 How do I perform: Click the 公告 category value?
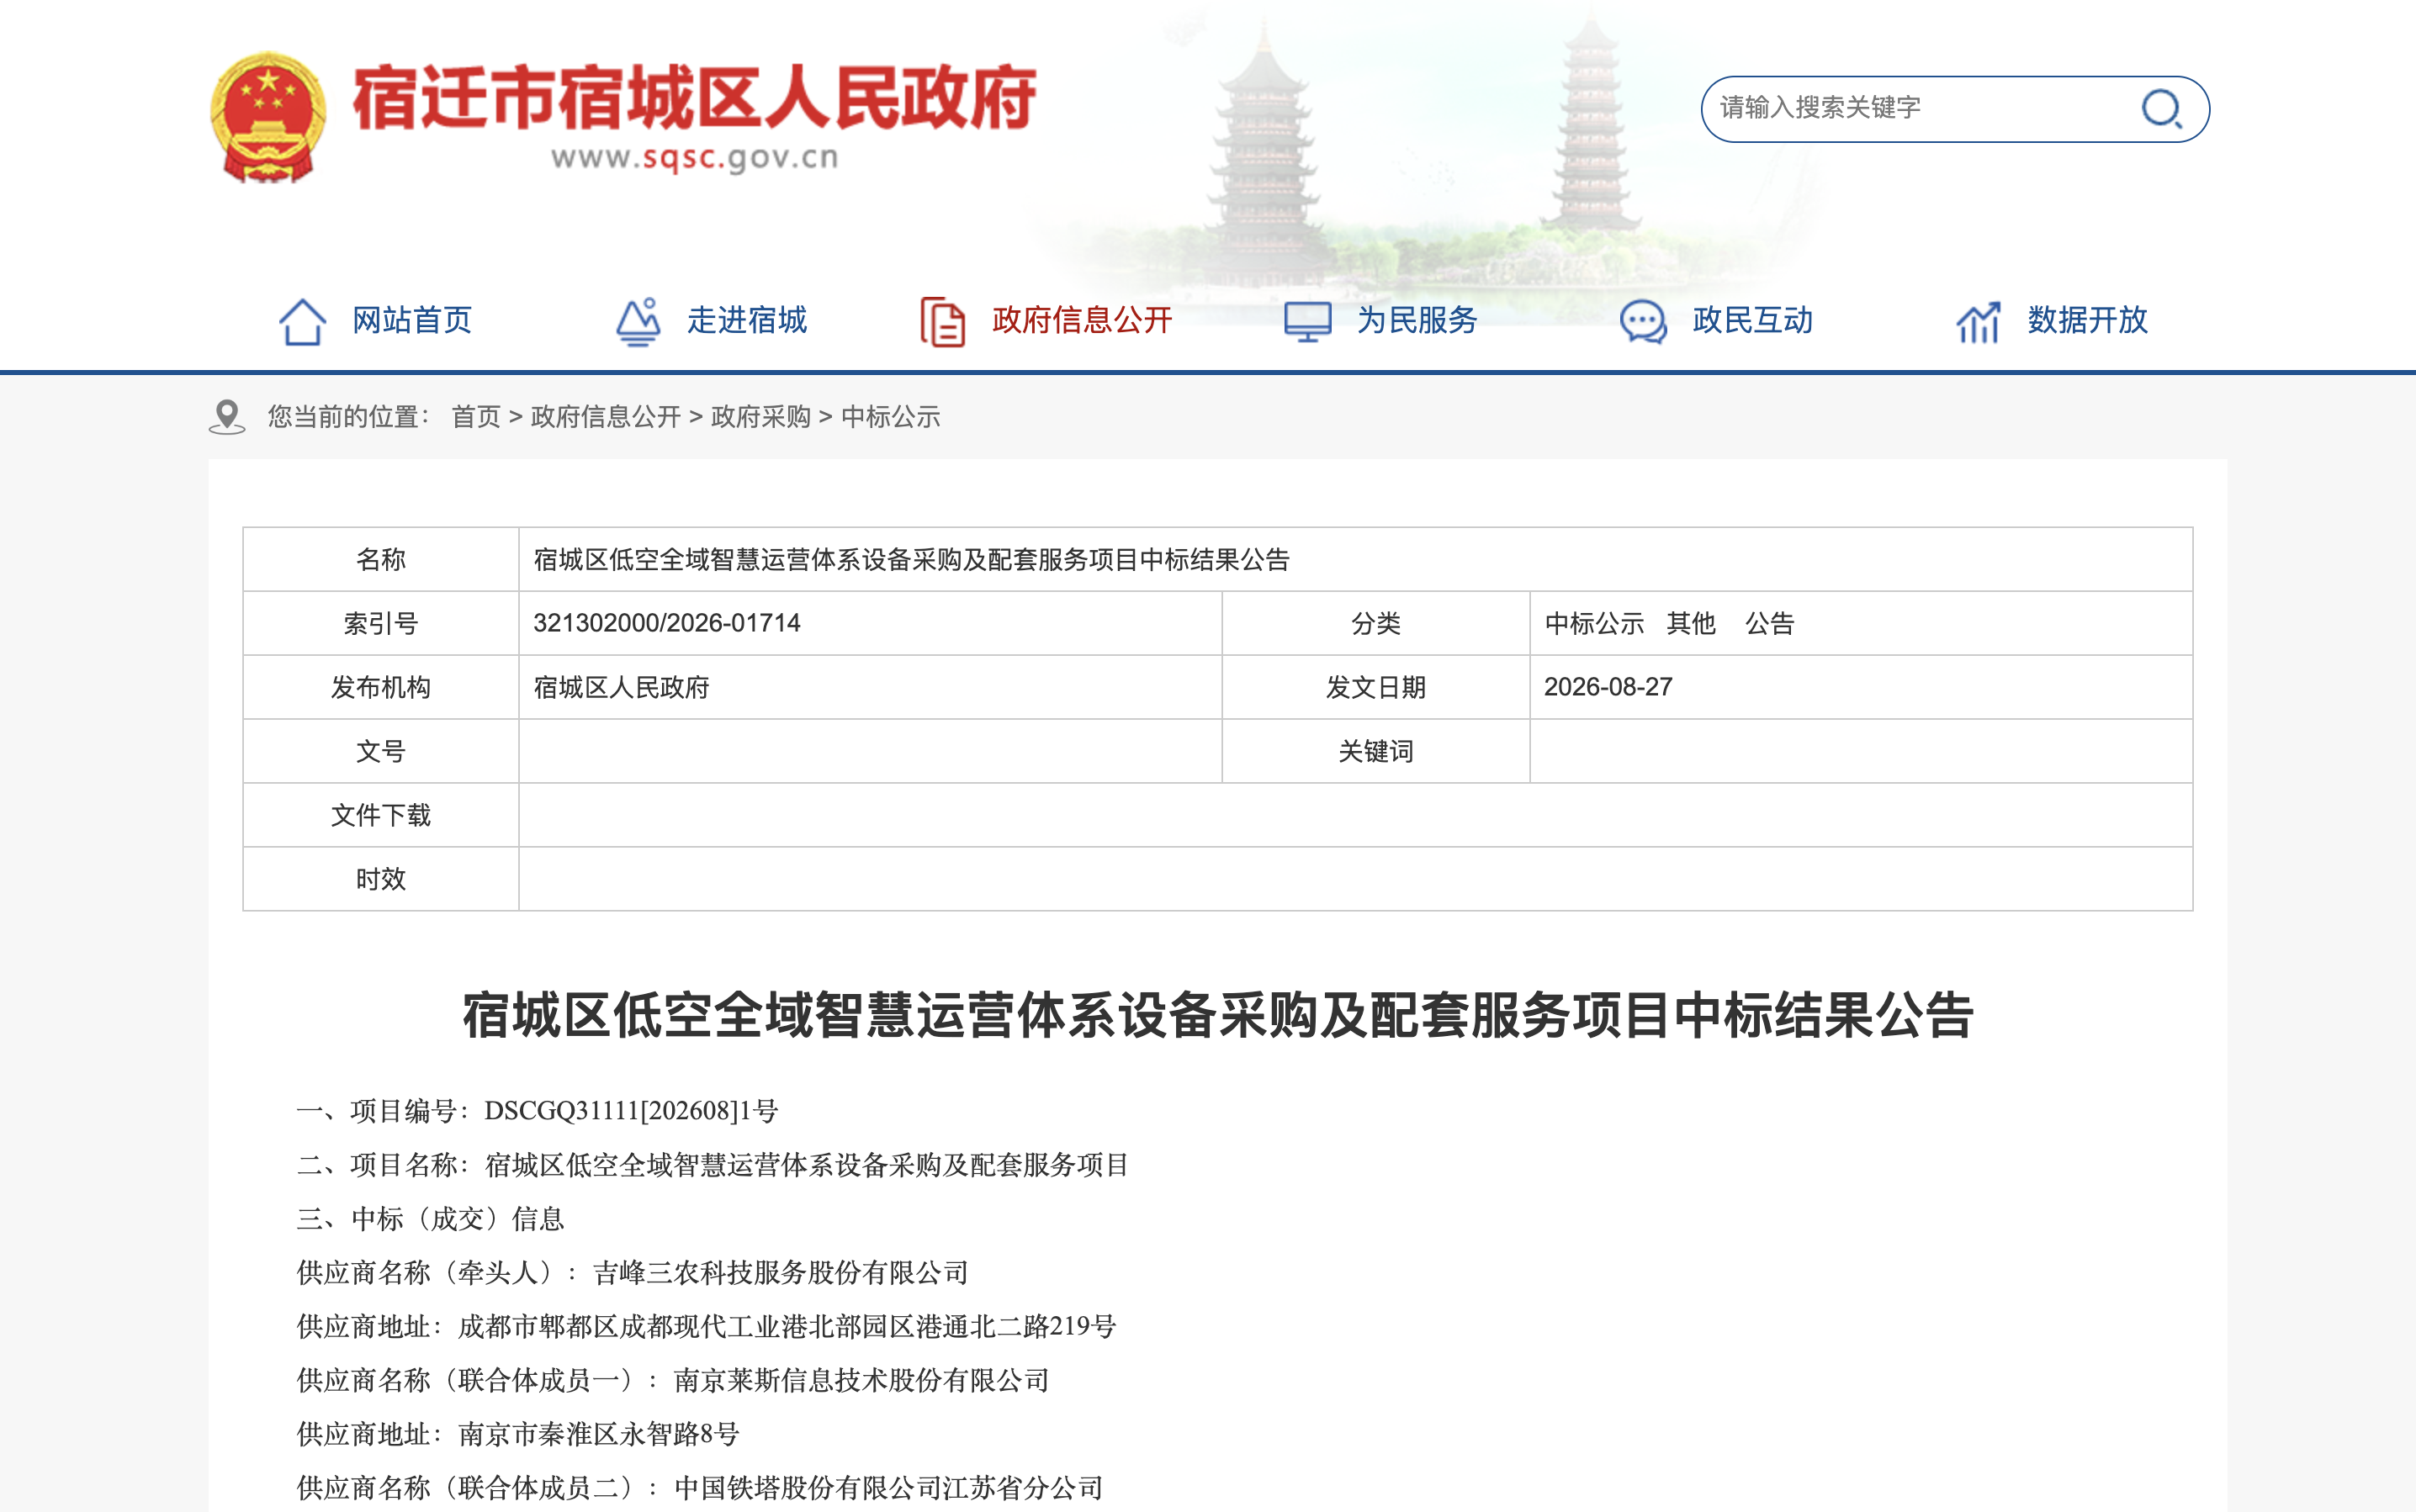click(1770, 623)
